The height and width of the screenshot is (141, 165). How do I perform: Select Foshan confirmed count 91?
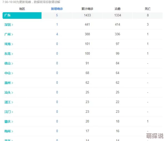point(87,63)
